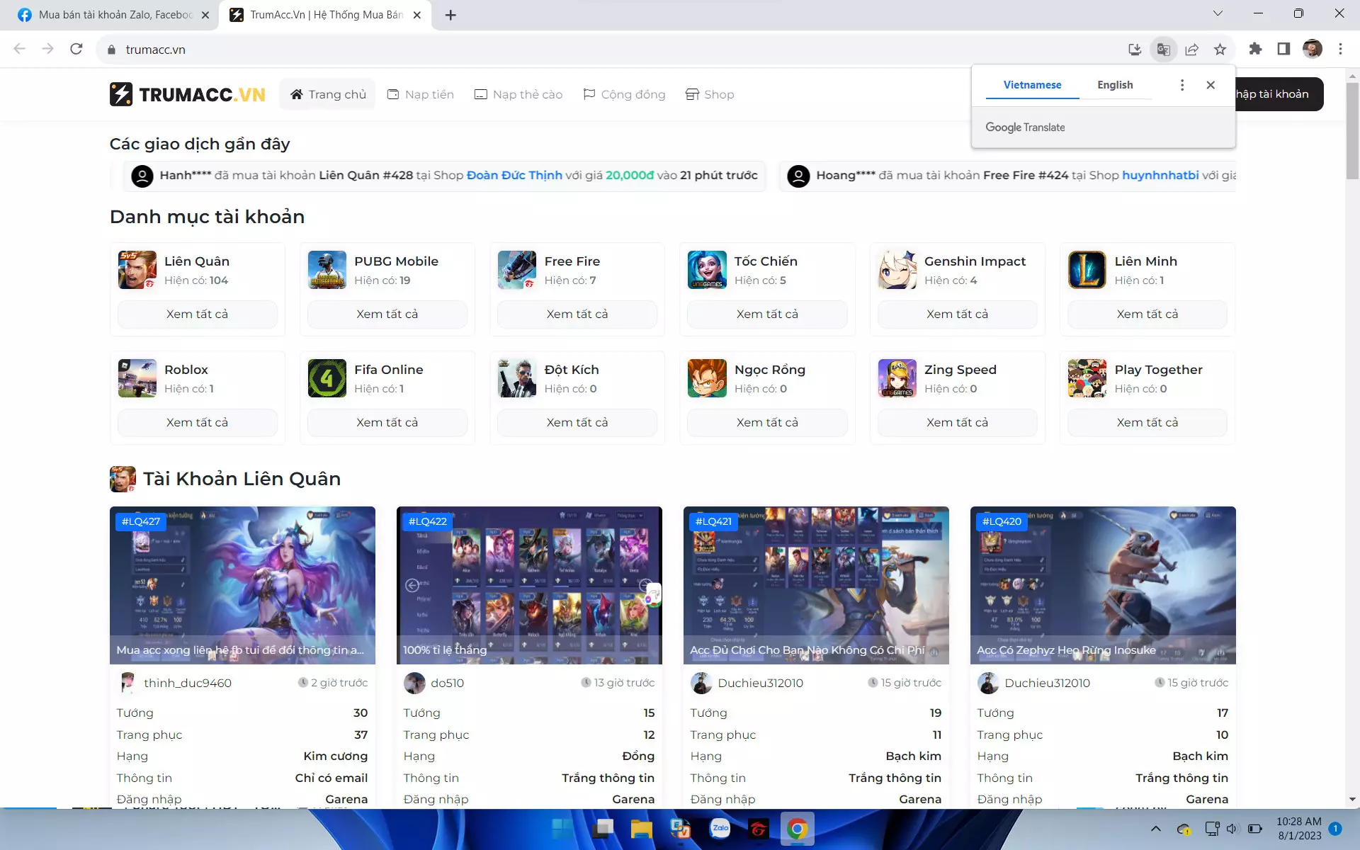1360x850 pixels.
Task: Open the Chrome extensions puzzle icon
Action: pyautogui.click(x=1255, y=49)
